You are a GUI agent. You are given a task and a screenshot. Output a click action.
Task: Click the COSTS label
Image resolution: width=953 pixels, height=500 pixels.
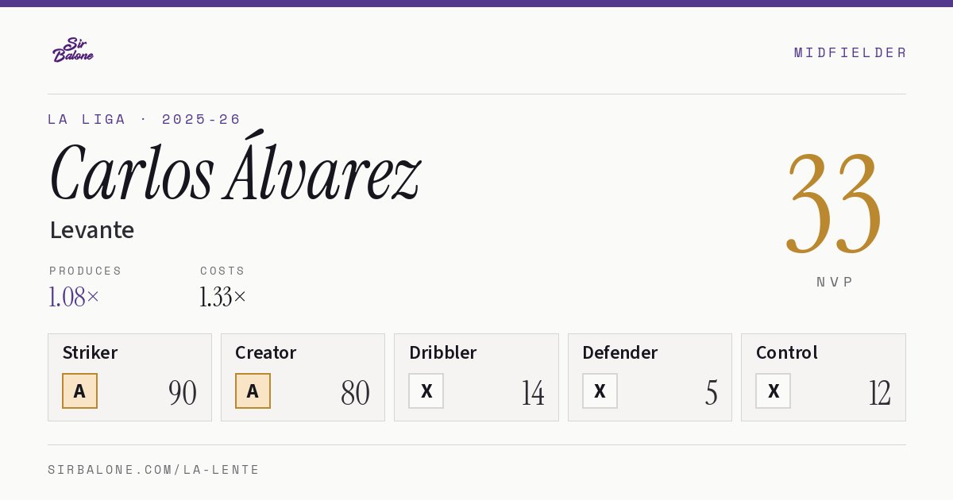point(222,271)
